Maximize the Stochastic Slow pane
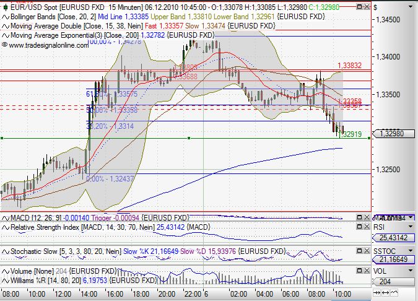 pyautogui.click(x=359, y=251)
